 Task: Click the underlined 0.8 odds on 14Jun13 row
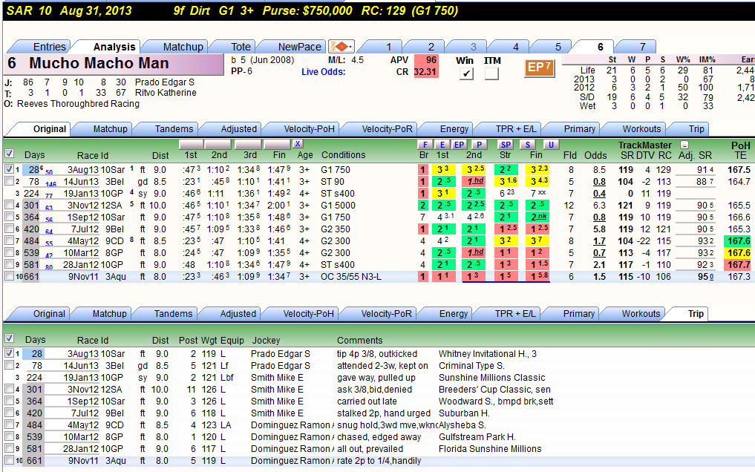click(x=599, y=181)
